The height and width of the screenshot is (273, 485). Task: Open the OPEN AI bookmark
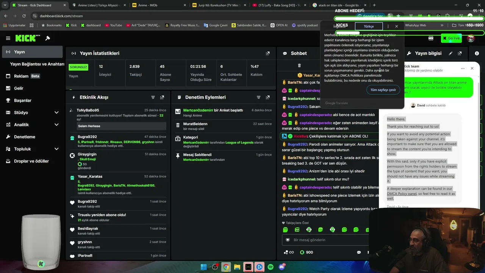point(278,25)
